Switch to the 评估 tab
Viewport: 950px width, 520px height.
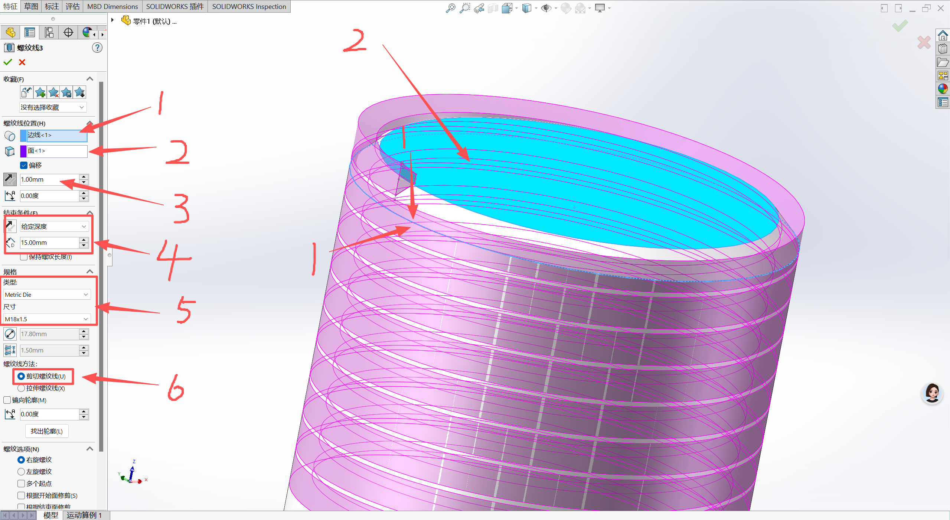(73, 6)
